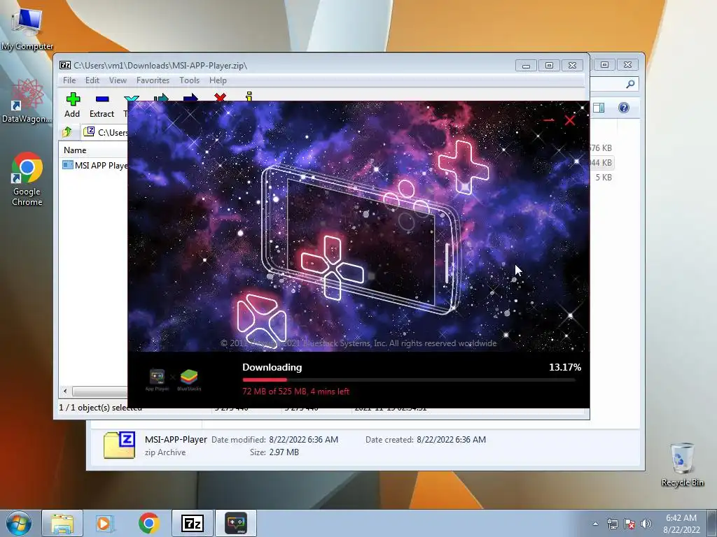Open the View menu in 7-Zip
The height and width of the screenshot is (537, 717).
coord(118,80)
